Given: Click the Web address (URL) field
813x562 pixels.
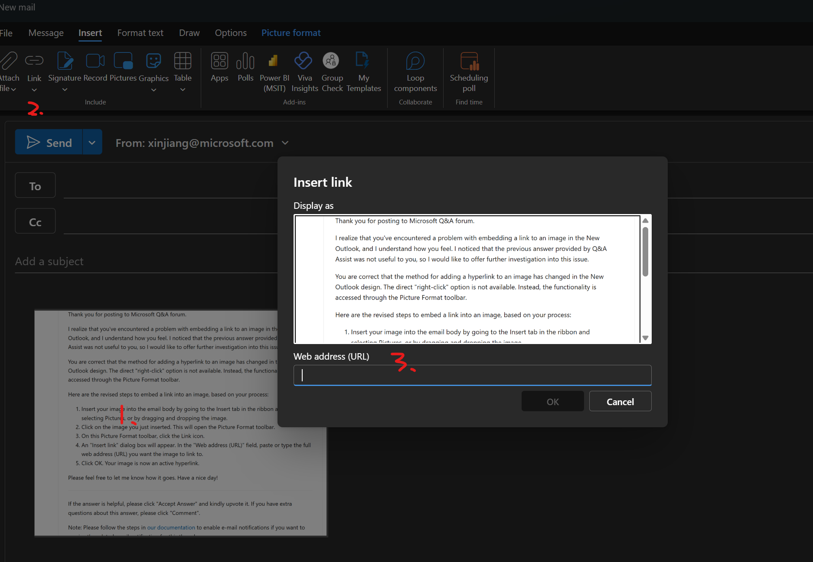Looking at the screenshot, I should (472, 375).
